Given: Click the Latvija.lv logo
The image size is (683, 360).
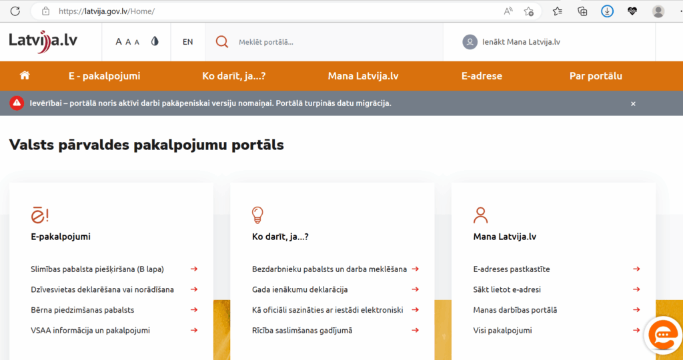Looking at the screenshot, I should pos(43,42).
